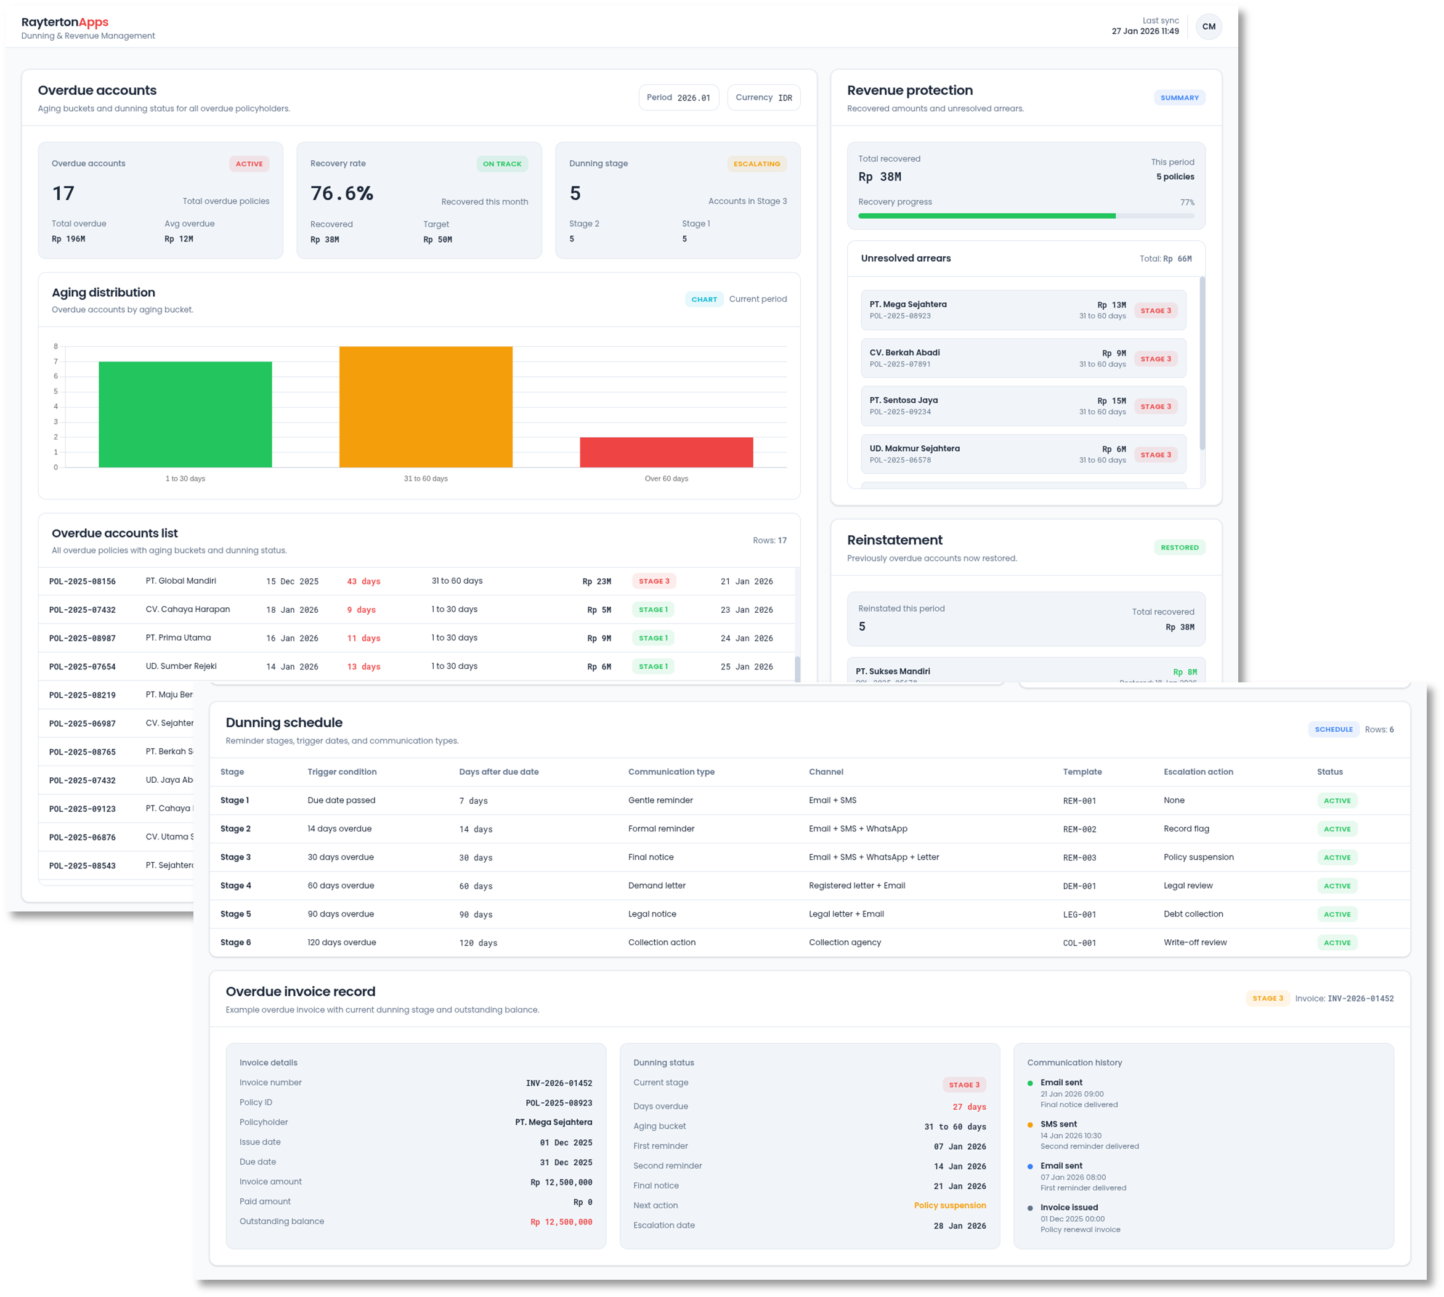Switch to the CHART view in Aging distribution
The image size is (1444, 1297).
tap(704, 299)
